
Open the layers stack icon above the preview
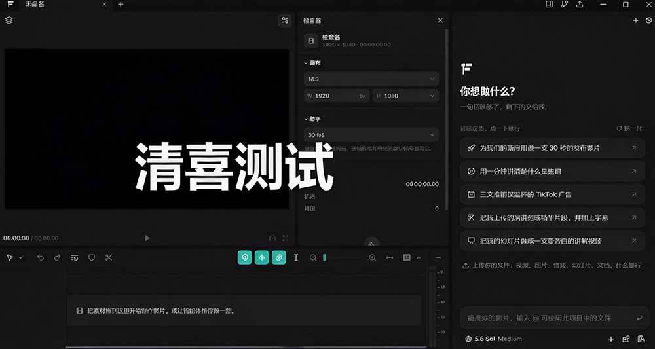pyautogui.click(x=9, y=20)
